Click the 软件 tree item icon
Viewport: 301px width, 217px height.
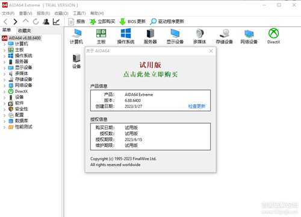tap(11, 103)
